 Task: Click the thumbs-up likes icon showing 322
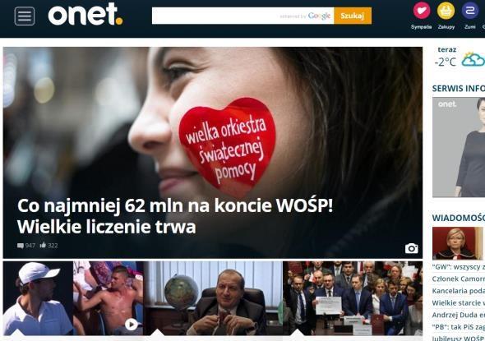[43, 245]
